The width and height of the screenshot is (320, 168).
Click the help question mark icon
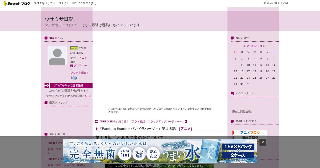click(x=75, y=78)
